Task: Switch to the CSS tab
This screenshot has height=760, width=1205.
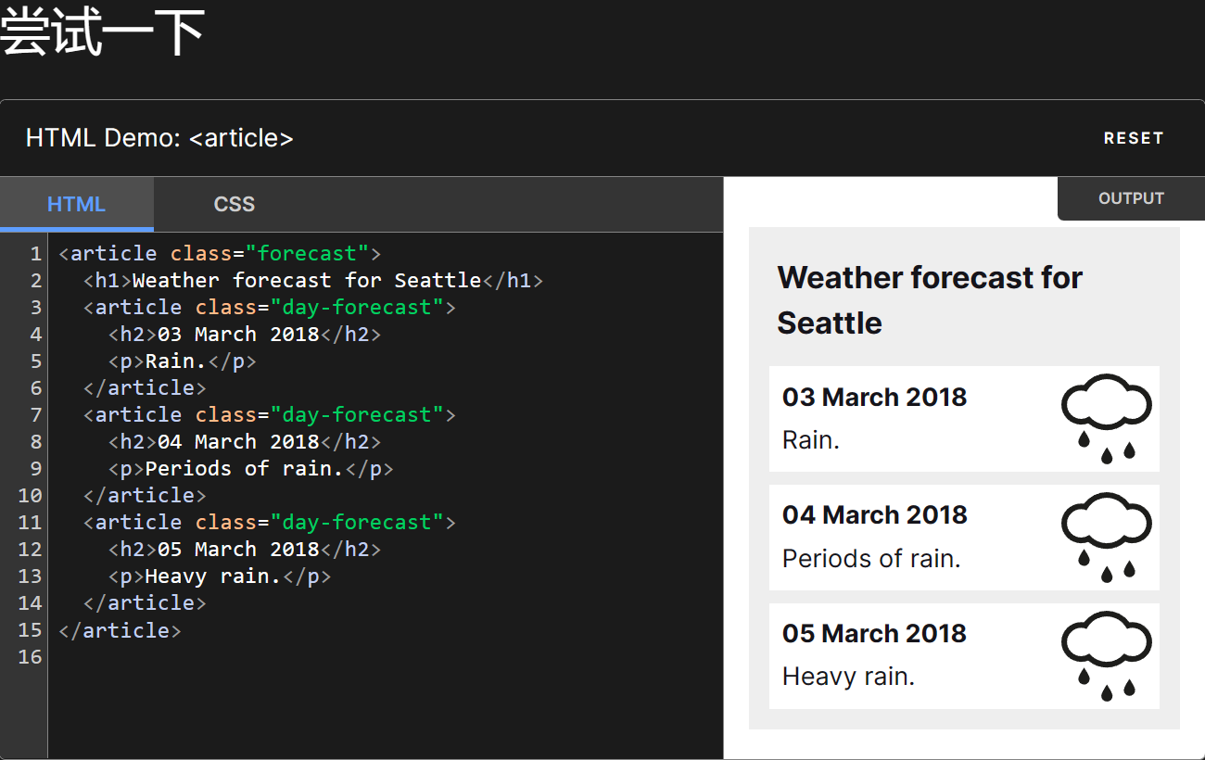Action: [234, 204]
